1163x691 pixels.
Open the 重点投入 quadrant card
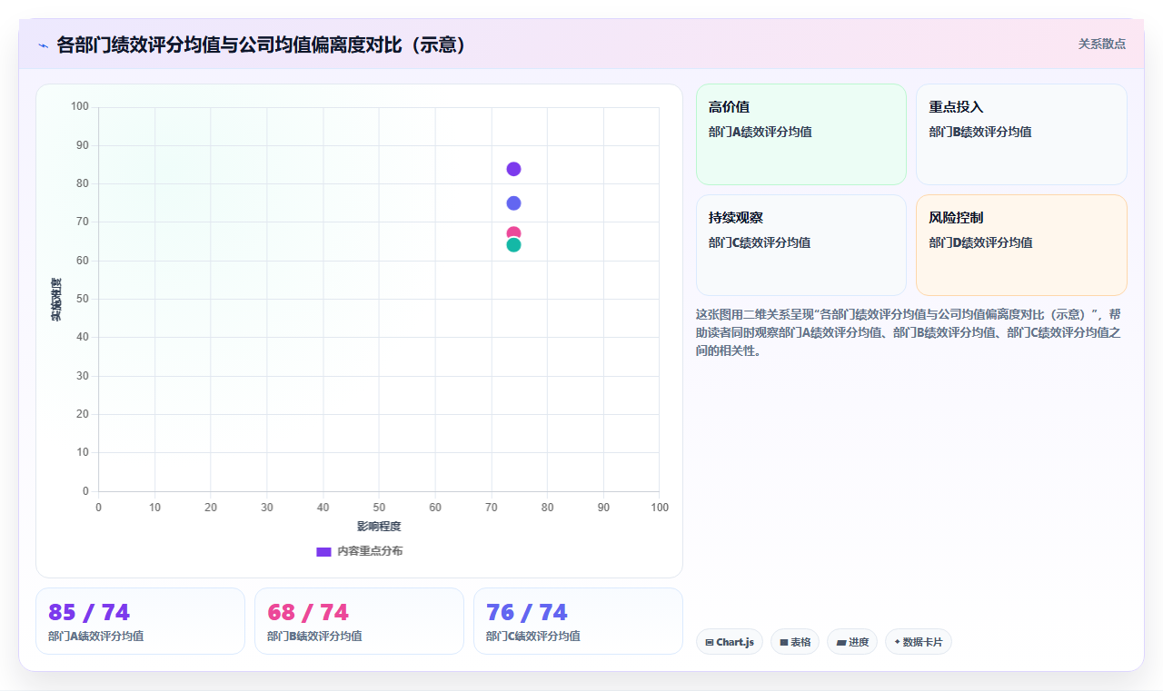pyautogui.click(x=1021, y=134)
